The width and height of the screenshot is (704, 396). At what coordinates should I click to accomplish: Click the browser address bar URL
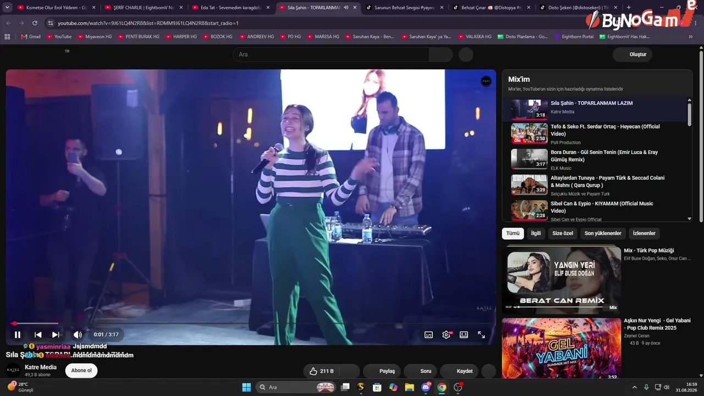(148, 23)
